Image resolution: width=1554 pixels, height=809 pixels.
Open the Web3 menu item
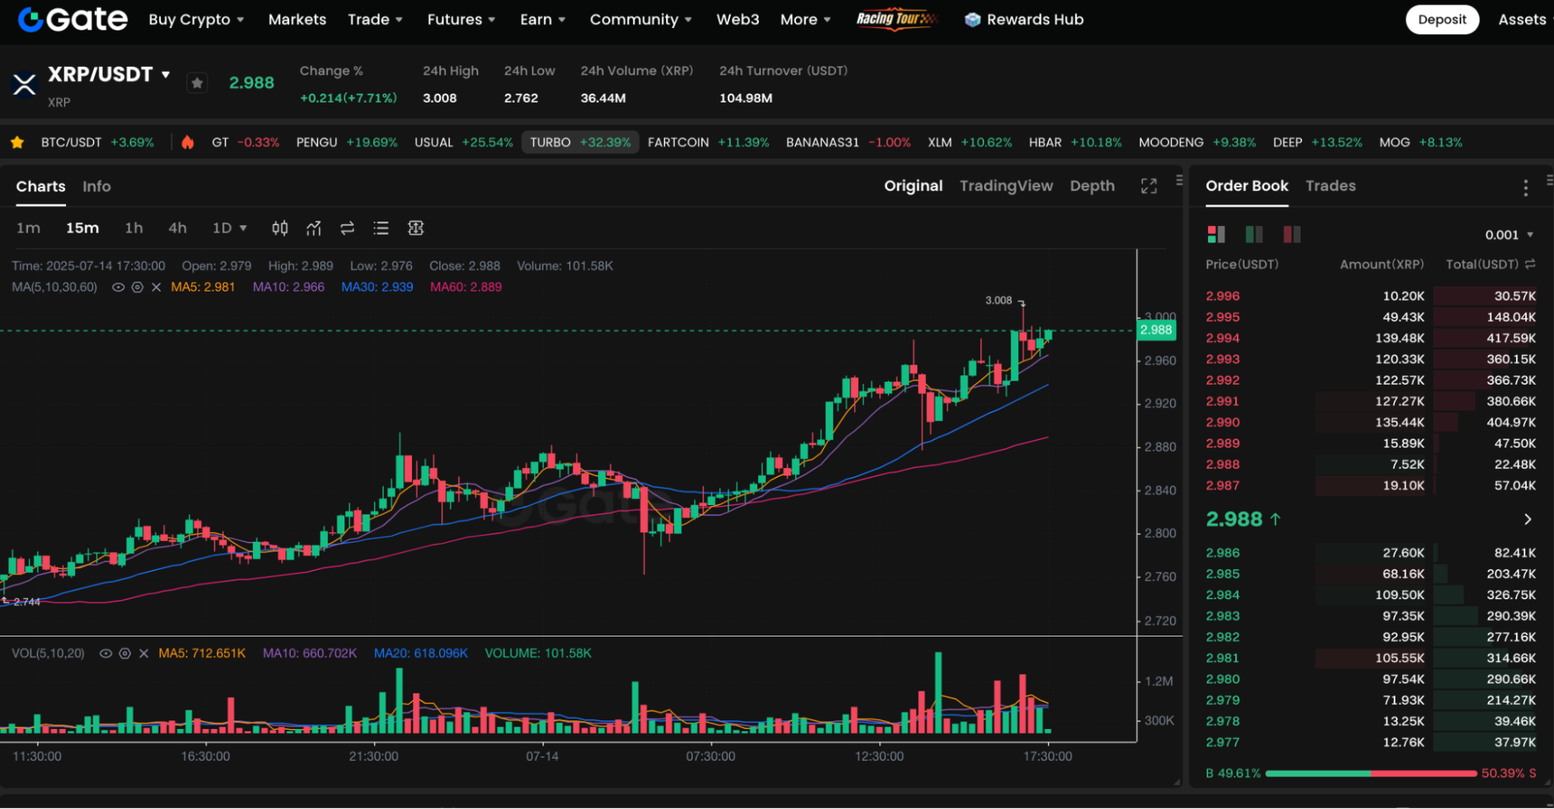pos(738,19)
